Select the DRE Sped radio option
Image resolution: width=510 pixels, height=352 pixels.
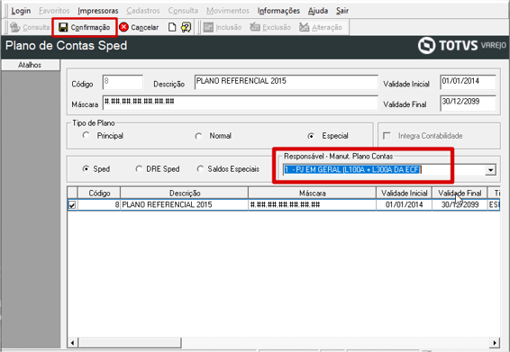click(139, 168)
